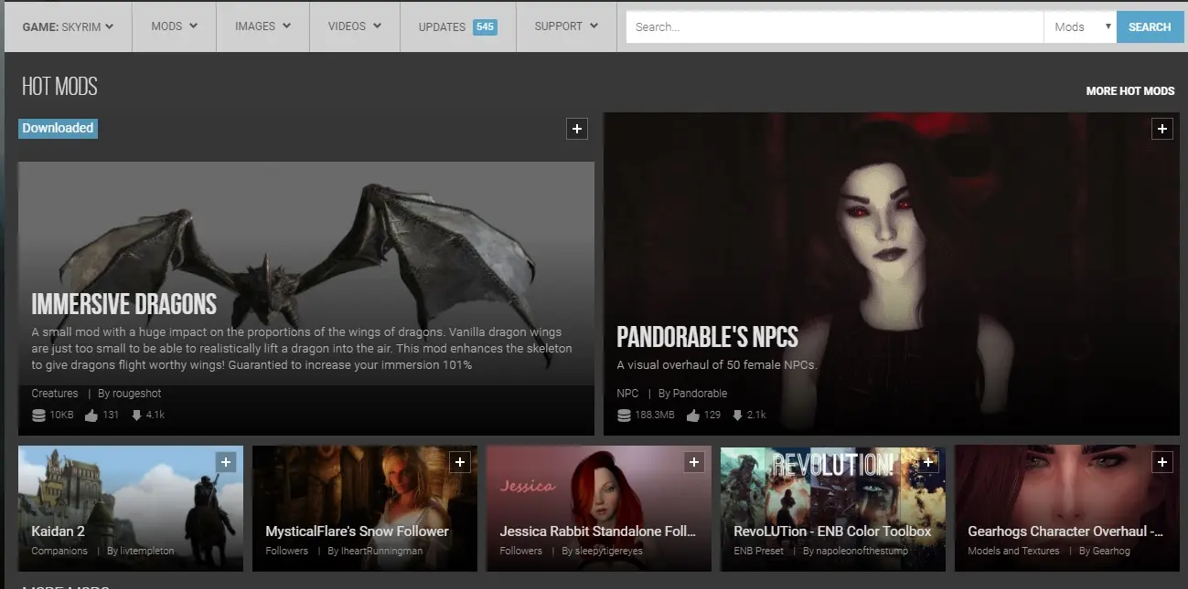Expand the Videos menu
Viewport: 1188px width, 589px height.
(355, 26)
